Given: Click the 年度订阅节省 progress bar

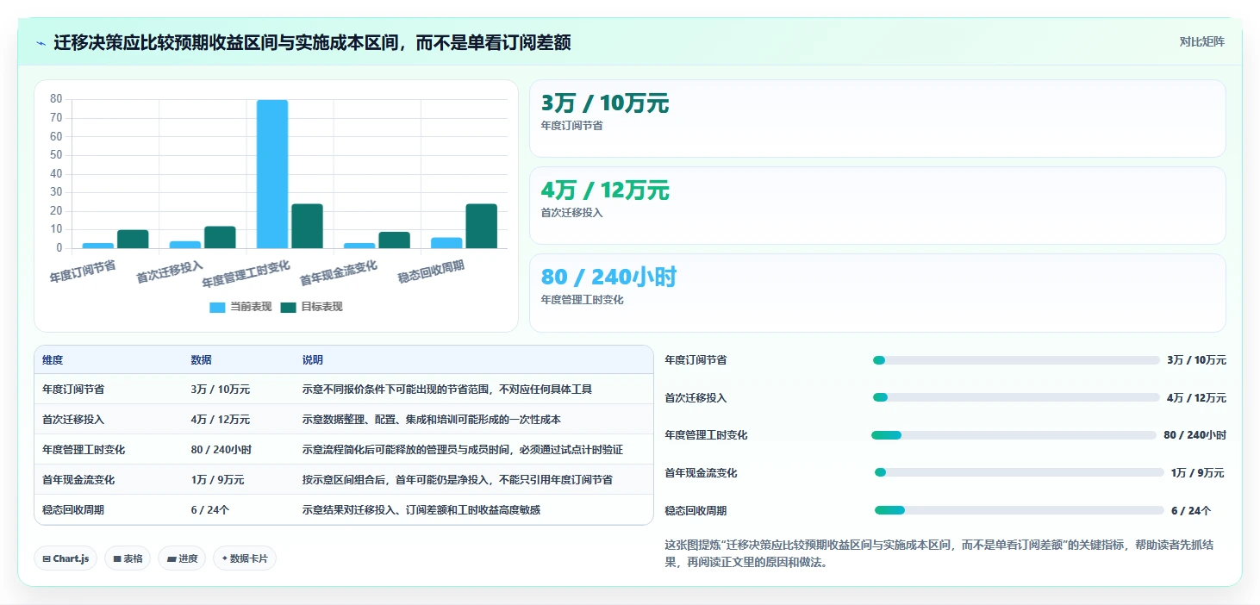Looking at the screenshot, I should tap(1016, 360).
